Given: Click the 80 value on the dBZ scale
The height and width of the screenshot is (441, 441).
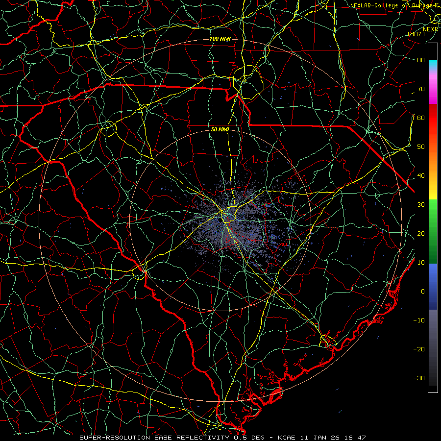Looking at the screenshot, I should tap(421, 60).
